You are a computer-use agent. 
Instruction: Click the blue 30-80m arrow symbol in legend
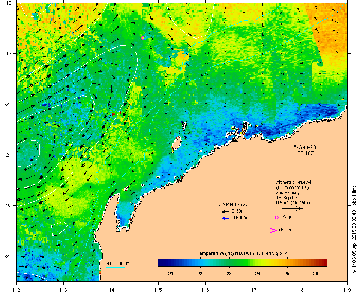(225, 218)
